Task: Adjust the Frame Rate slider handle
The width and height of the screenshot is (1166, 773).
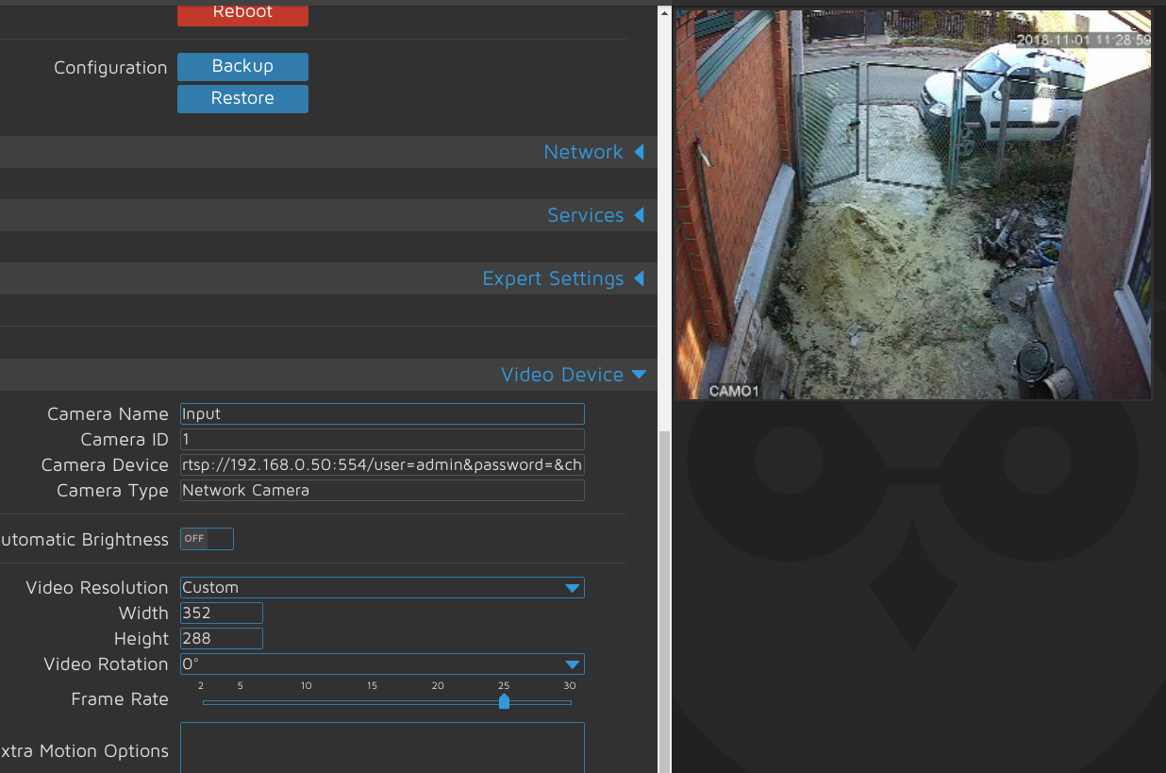Action: point(504,701)
